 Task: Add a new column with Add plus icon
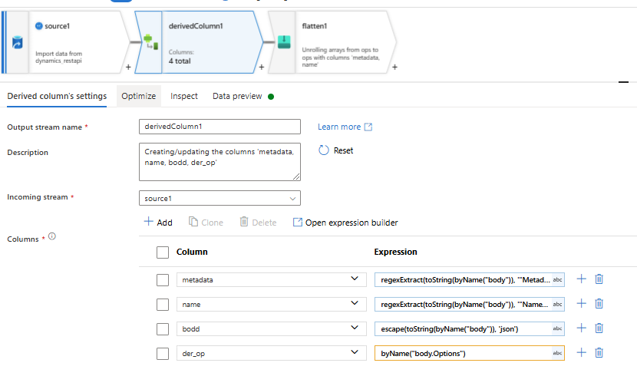pos(149,222)
